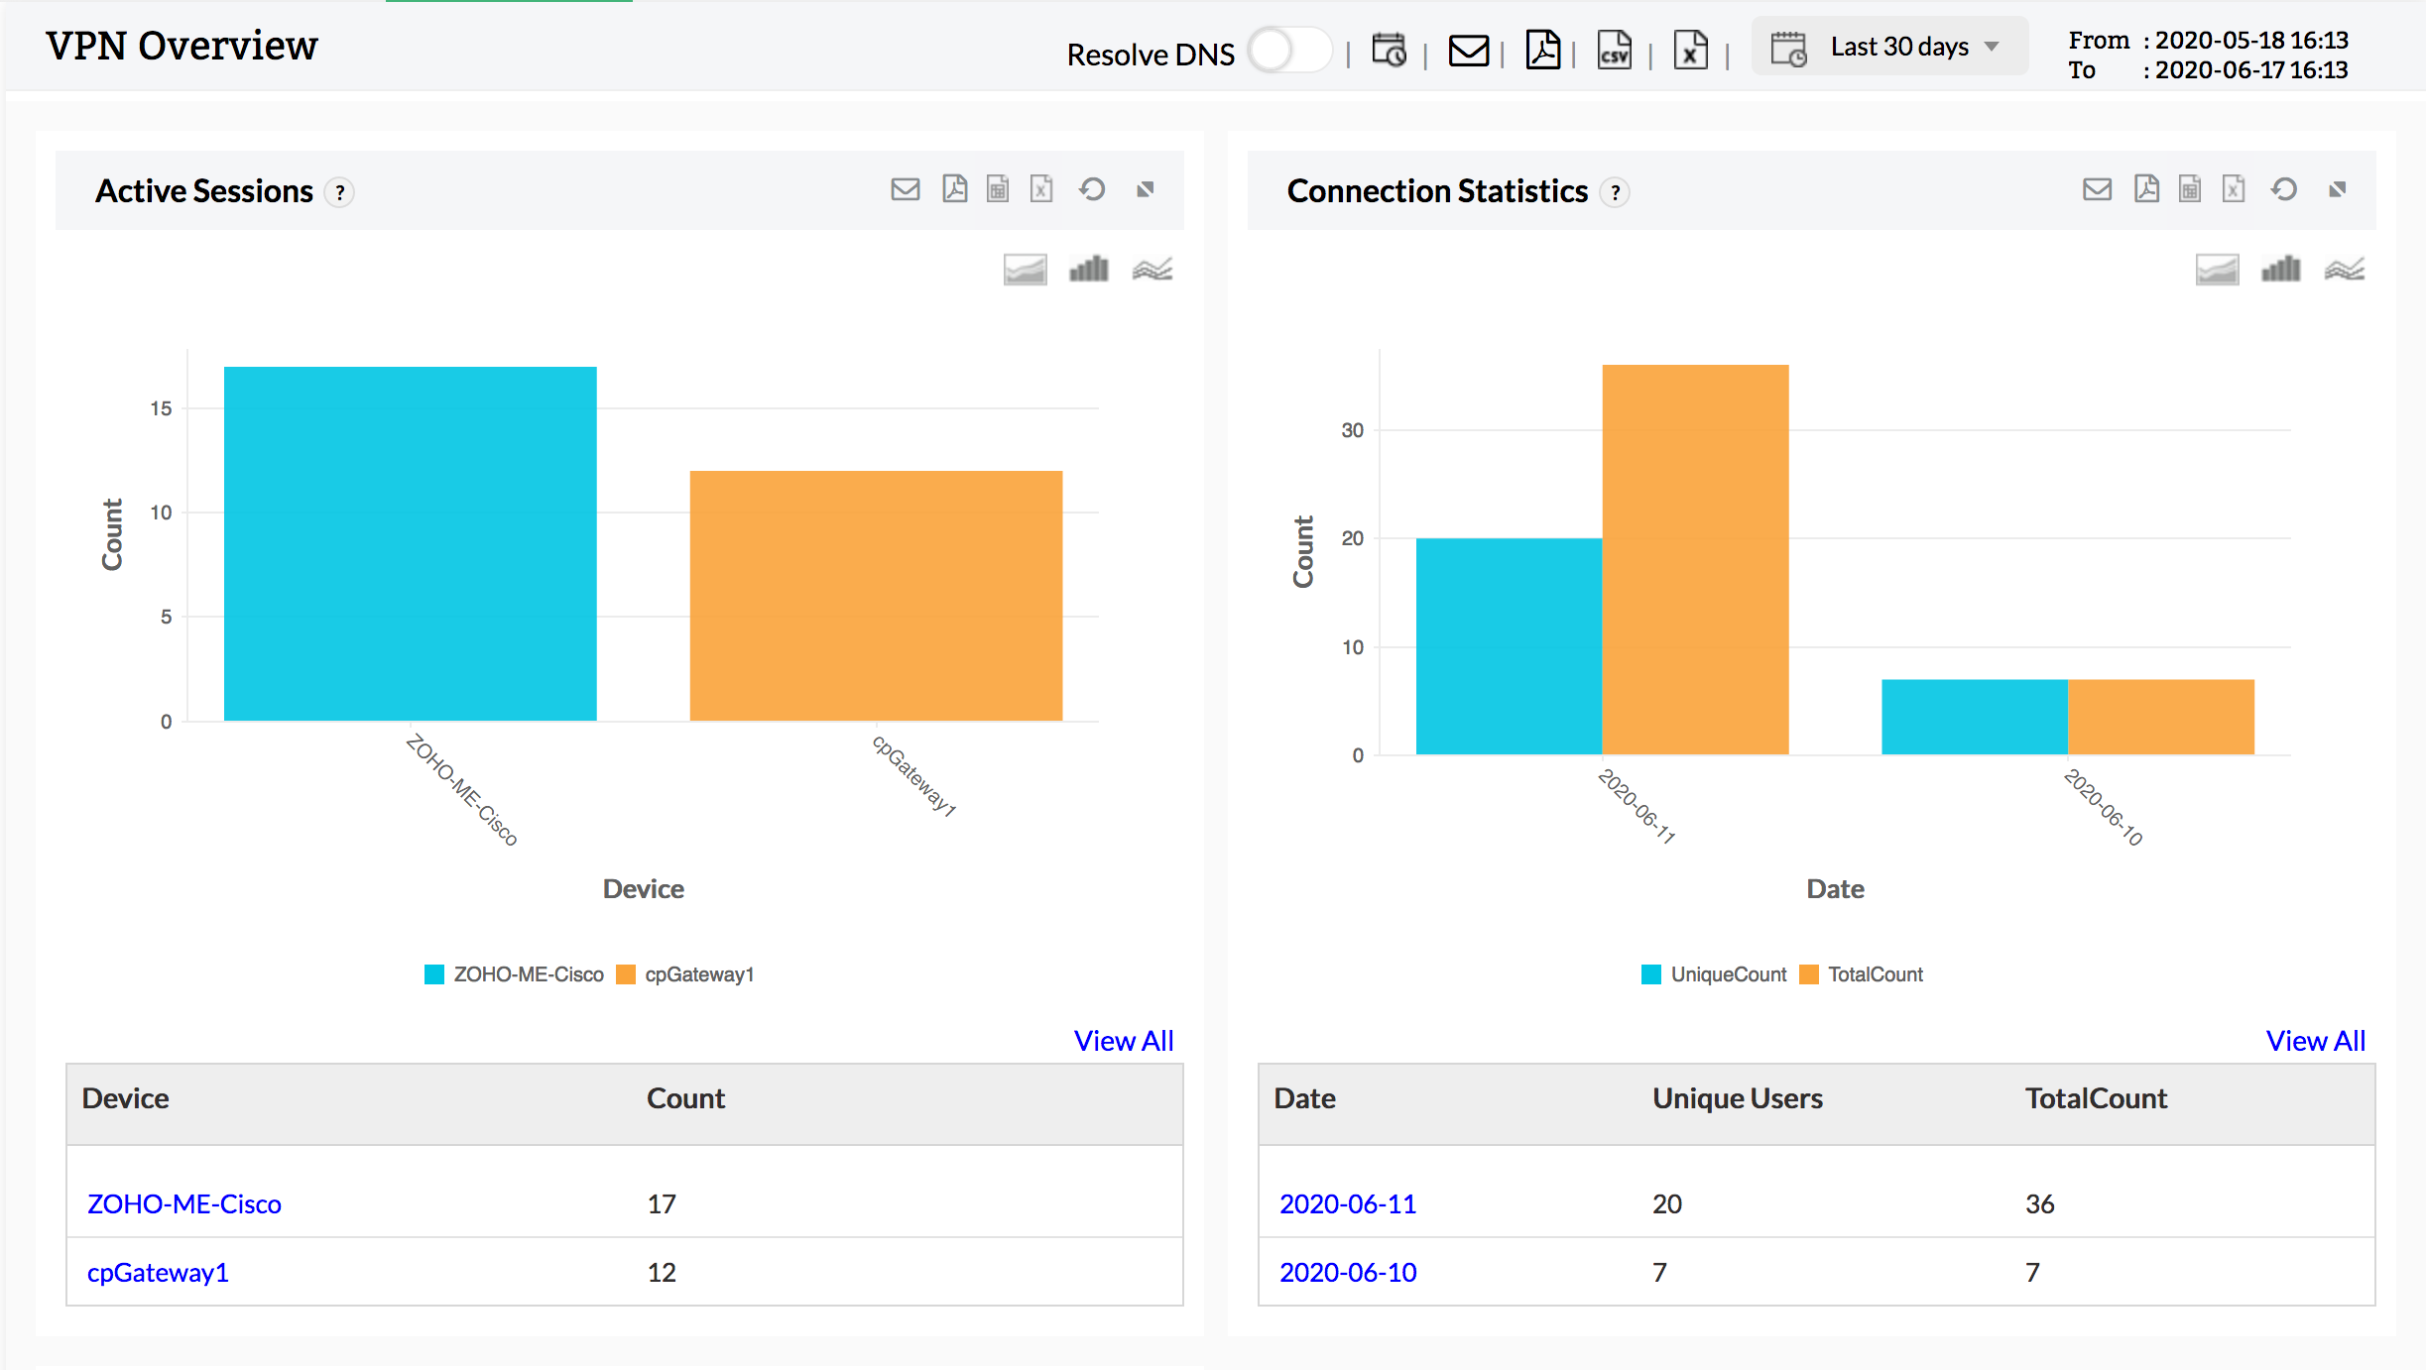Click the expand icon in Connection Statistics panel
Image resolution: width=2426 pixels, height=1370 pixels.
pos(2343,188)
